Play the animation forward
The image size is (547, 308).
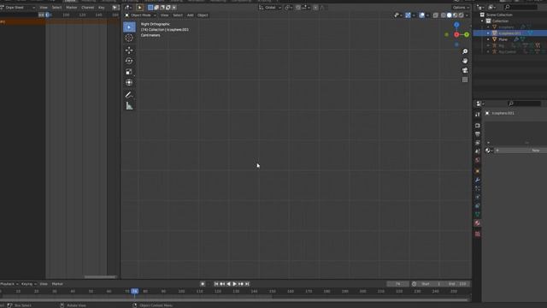[234, 284]
